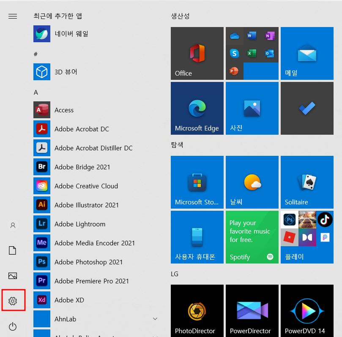Launch Word from the Office apps tile

click(x=252, y=36)
